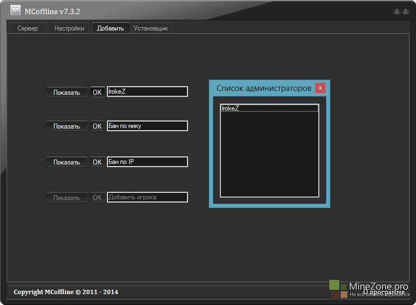Go to the Установщик tab
The width and height of the screenshot is (416, 305).
[x=151, y=28]
